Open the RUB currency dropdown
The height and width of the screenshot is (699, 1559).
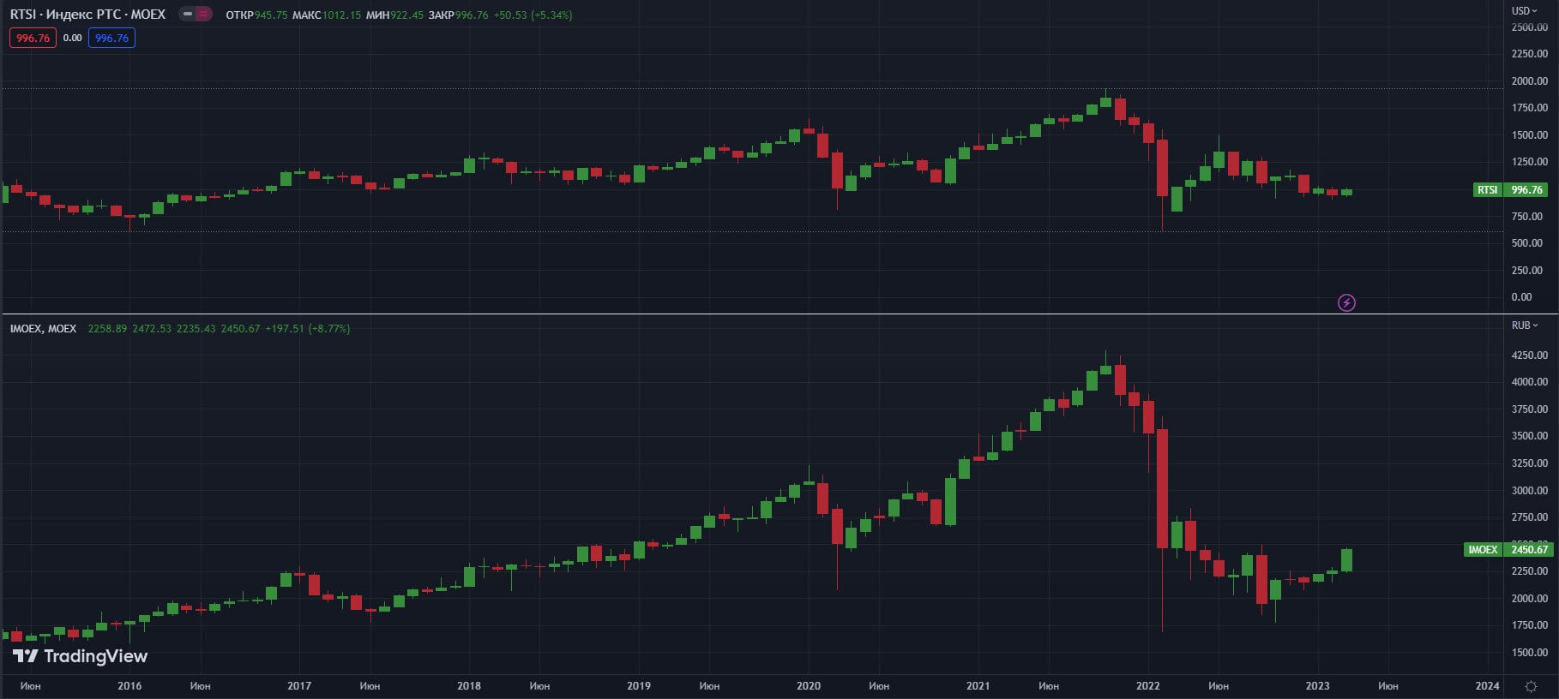point(1525,325)
